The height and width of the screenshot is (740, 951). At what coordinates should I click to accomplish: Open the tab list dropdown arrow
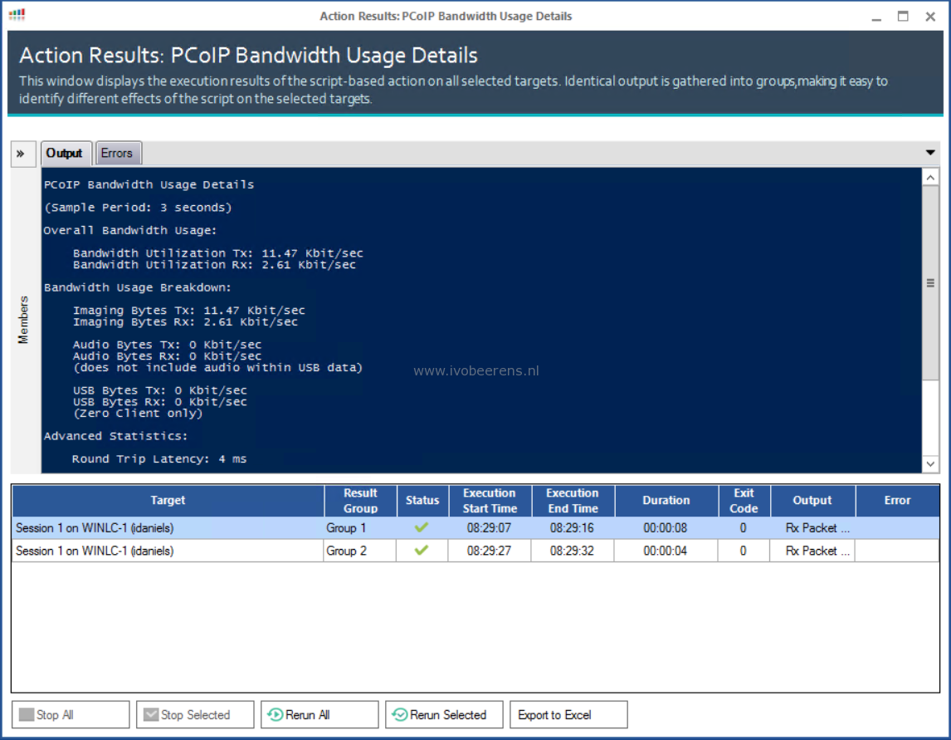click(x=929, y=152)
